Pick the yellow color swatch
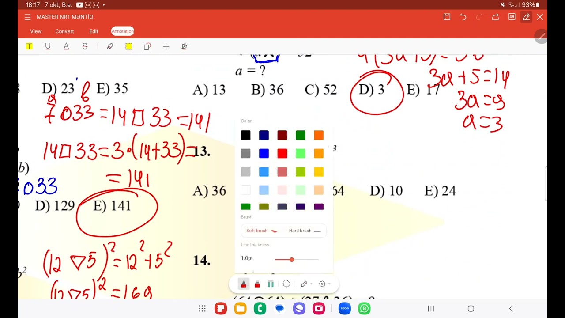 [319, 172]
